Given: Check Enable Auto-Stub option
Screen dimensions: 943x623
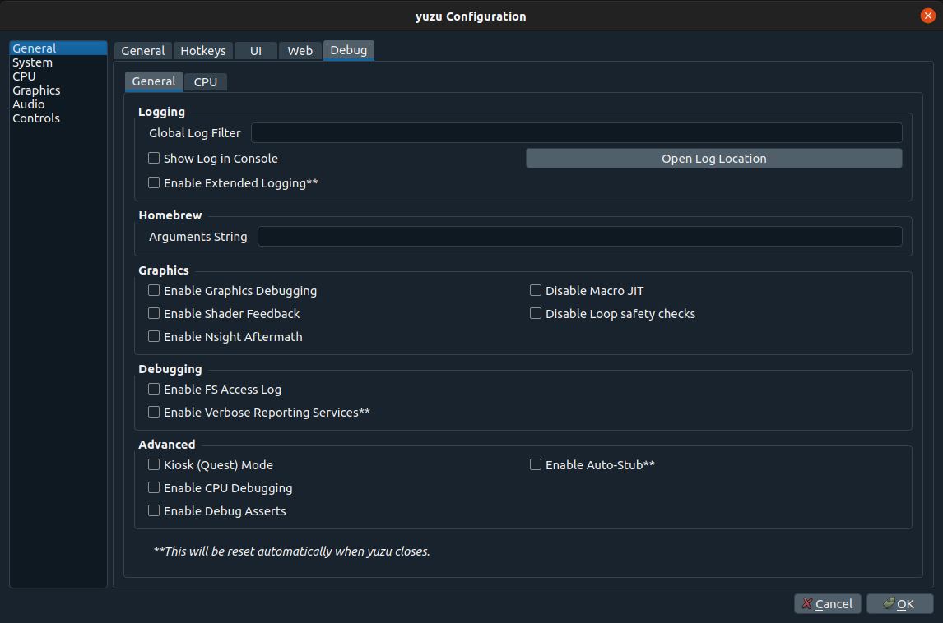Looking at the screenshot, I should 536,465.
